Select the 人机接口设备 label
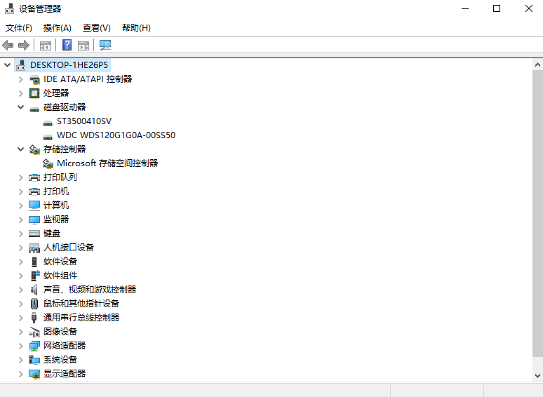This screenshot has height=397, width=543. pyautogui.click(x=69, y=248)
